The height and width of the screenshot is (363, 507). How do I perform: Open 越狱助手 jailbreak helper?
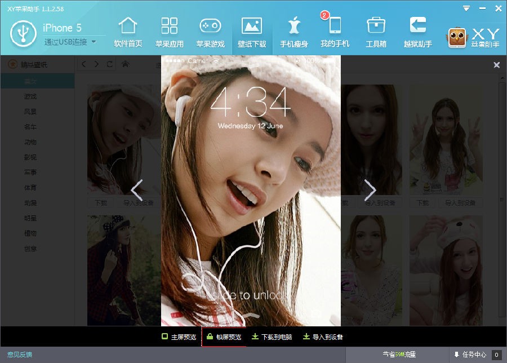418,32
